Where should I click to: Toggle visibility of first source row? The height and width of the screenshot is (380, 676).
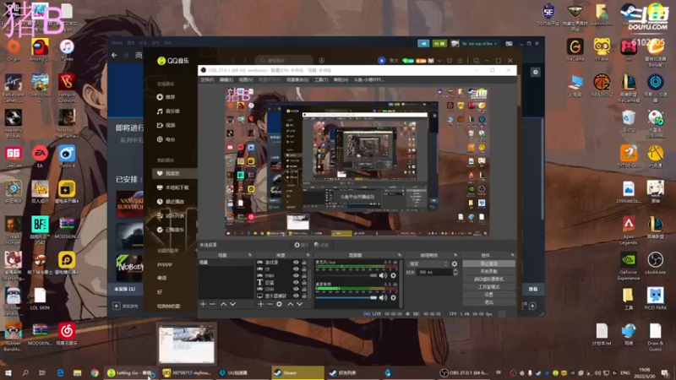pyautogui.click(x=296, y=262)
